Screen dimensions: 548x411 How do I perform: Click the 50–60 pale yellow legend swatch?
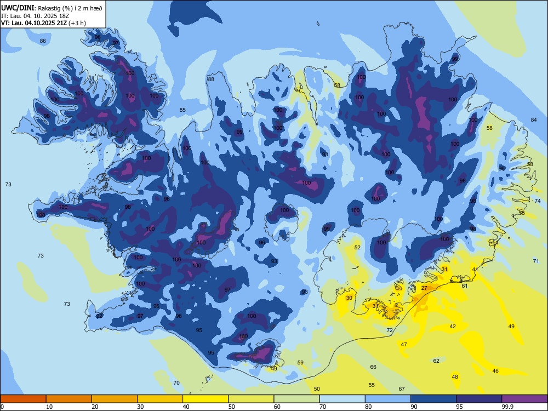251,399
